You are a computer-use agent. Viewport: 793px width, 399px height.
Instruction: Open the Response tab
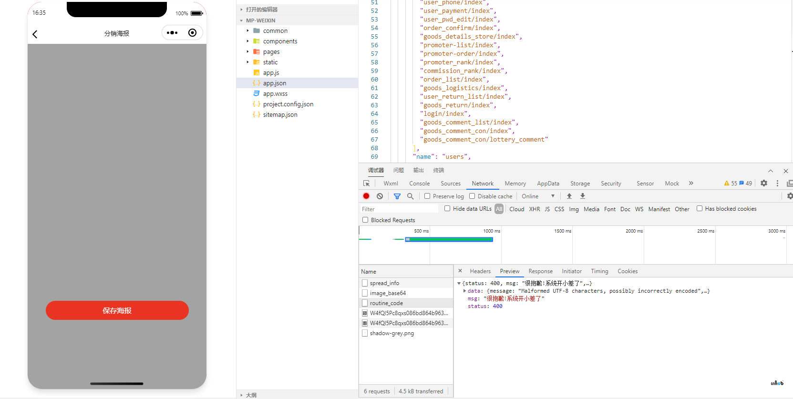point(540,271)
